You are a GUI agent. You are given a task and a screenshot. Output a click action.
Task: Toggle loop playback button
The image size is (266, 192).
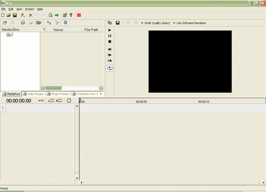point(109,68)
